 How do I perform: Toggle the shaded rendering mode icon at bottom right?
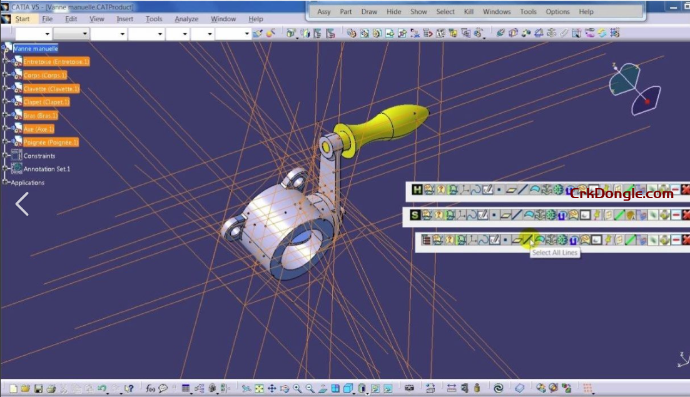[347, 388]
